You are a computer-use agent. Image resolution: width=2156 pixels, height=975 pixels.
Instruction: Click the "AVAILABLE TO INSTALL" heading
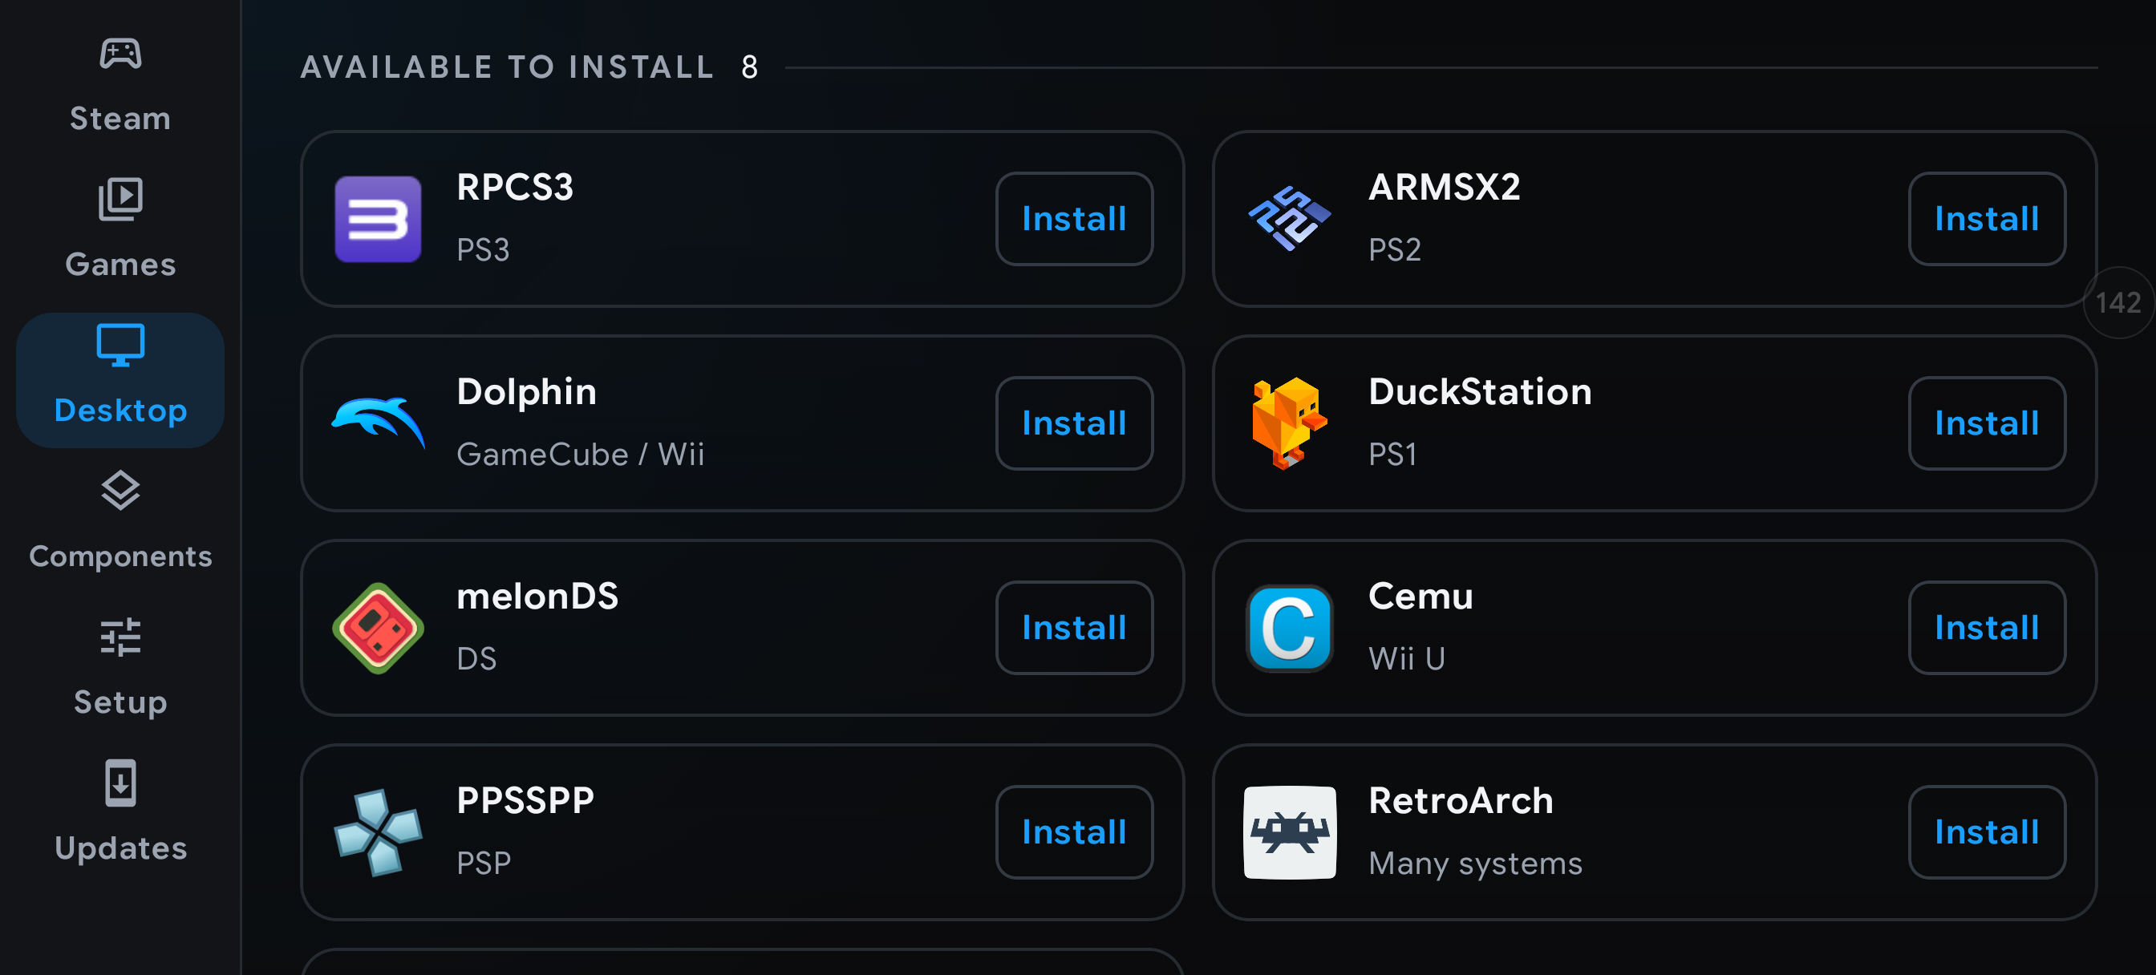507,67
